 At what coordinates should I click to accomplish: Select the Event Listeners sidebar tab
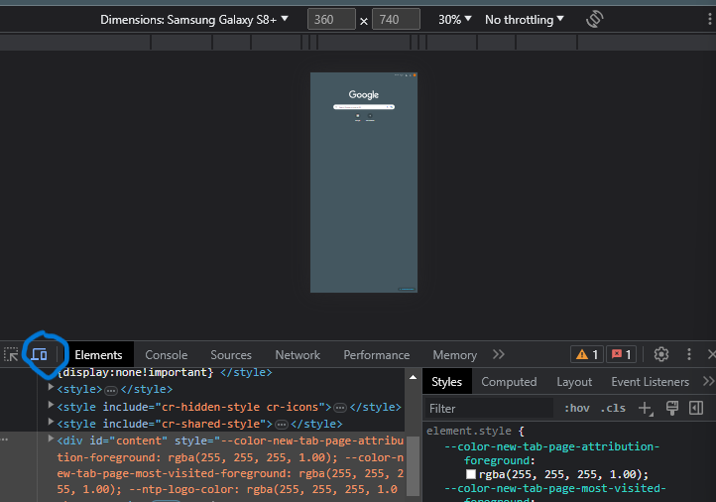tap(651, 382)
